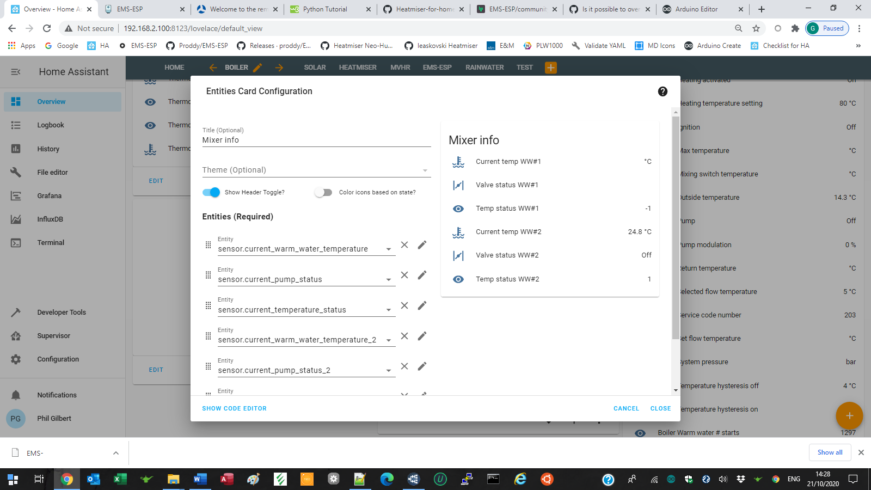Open Grafana from the sidebar
The image size is (871, 490).
pyautogui.click(x=63, y=195)
